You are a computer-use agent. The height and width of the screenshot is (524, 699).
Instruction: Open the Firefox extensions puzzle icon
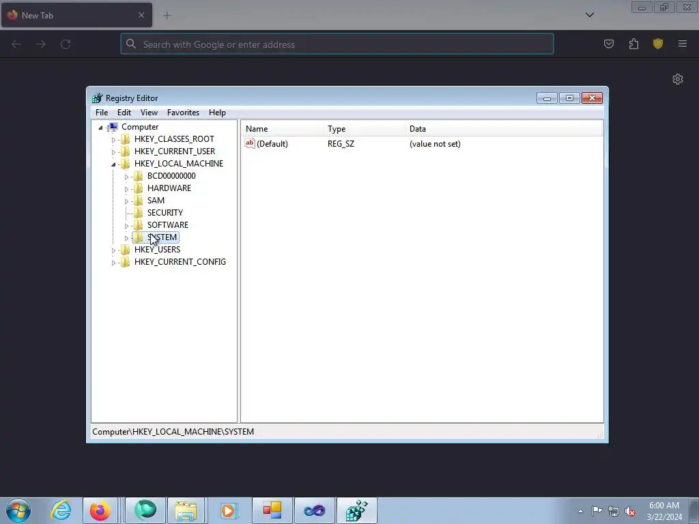[x=633, y=44]
